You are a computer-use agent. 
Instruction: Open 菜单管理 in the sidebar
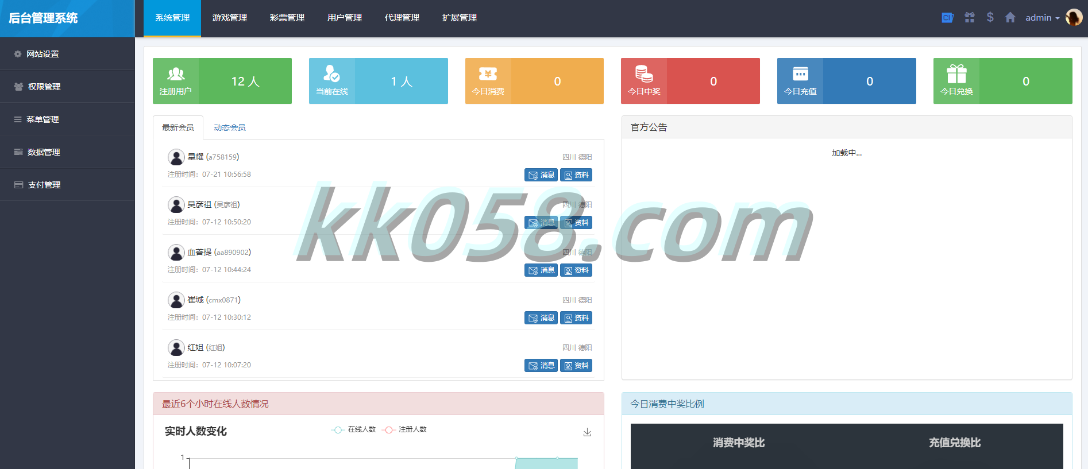67,119
